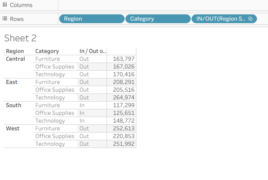Click the empty Columns shelf area
268x180 pixels.
162,5
